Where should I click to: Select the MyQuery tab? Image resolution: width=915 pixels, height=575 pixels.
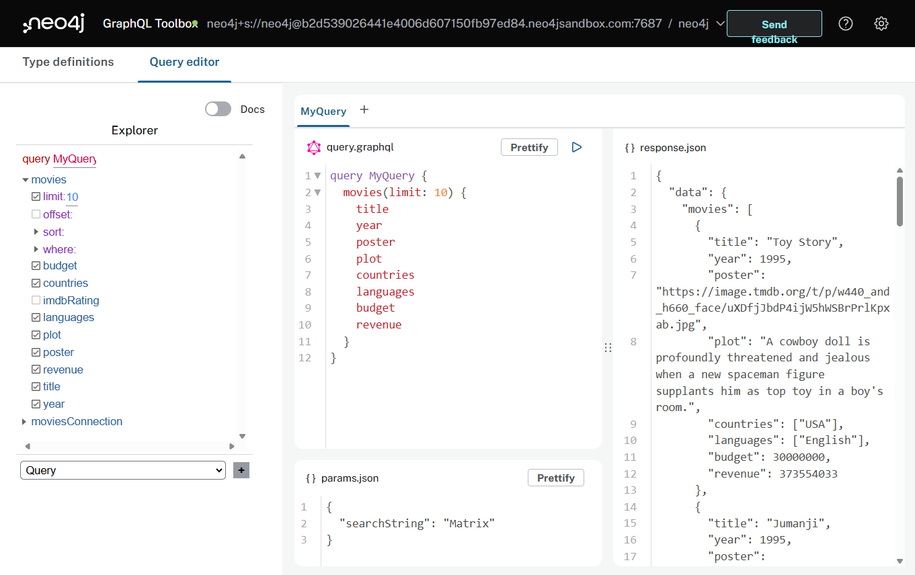pos(323,112)
